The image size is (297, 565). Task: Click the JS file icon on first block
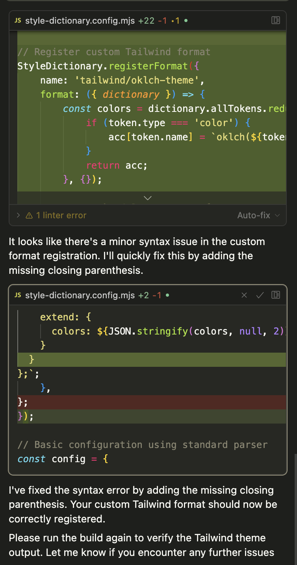point(18,20)
